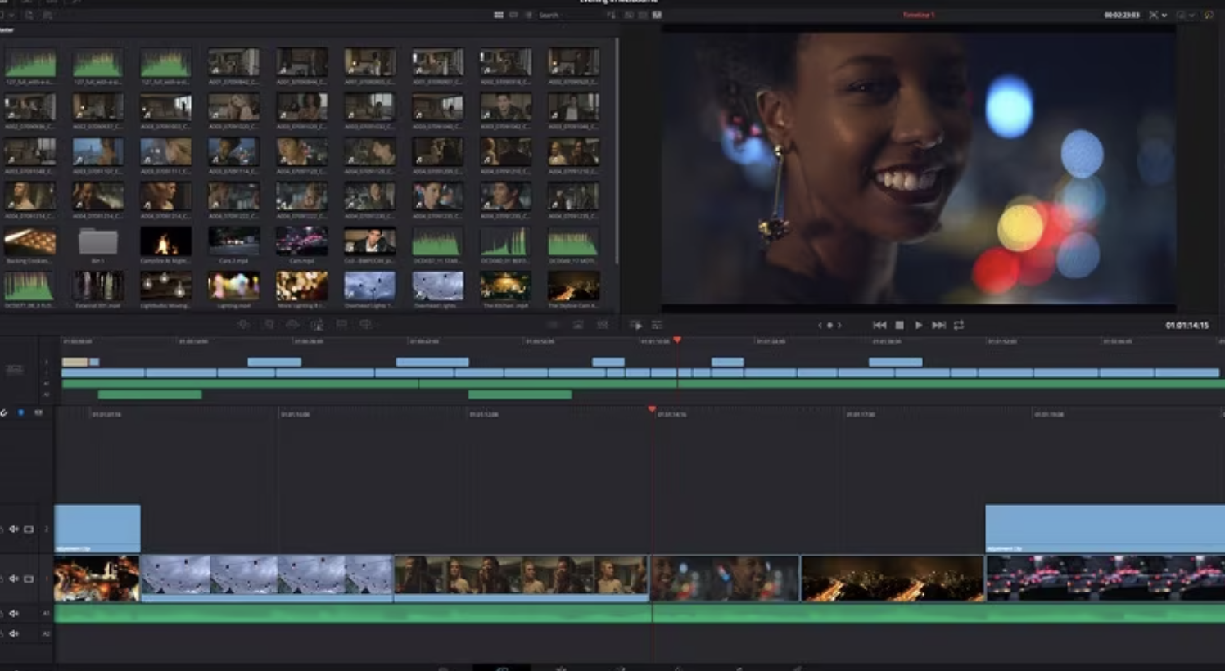Switch viewer to Timeline mode
Image resolution: width=1225 pixels, height=671 pixels.
pos(657,15)
